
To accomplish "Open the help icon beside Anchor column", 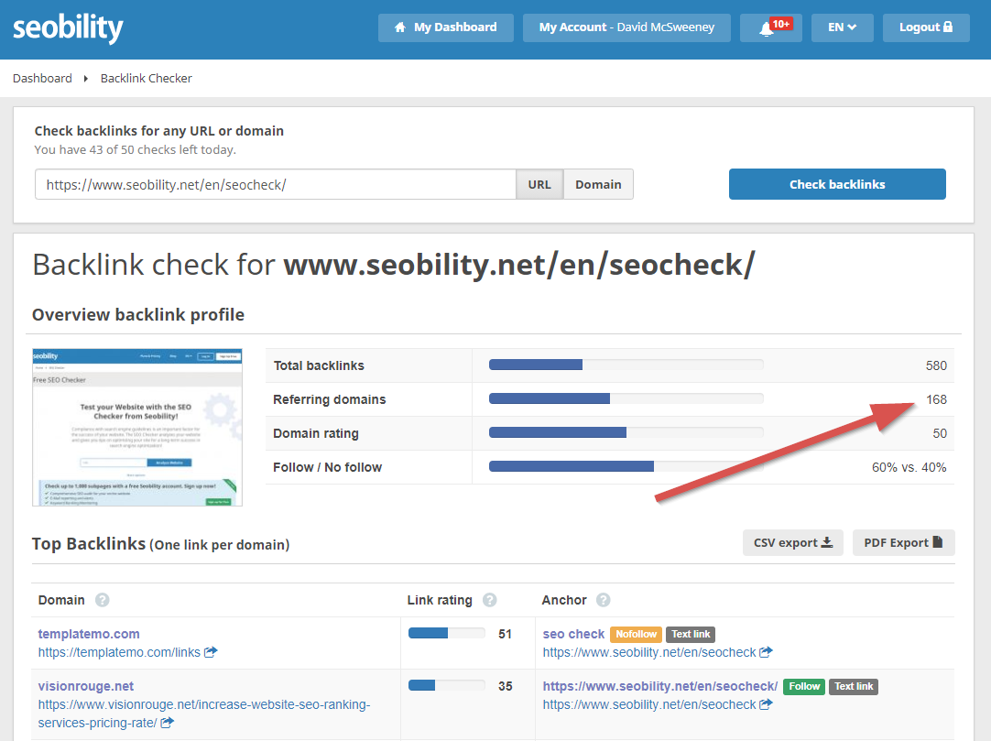I will tap(602, 600).
